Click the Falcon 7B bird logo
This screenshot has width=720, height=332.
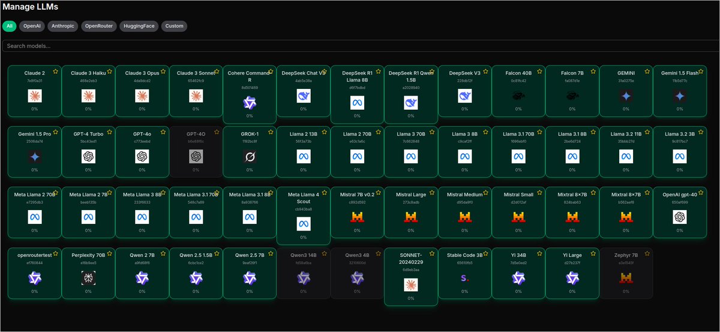573,95
